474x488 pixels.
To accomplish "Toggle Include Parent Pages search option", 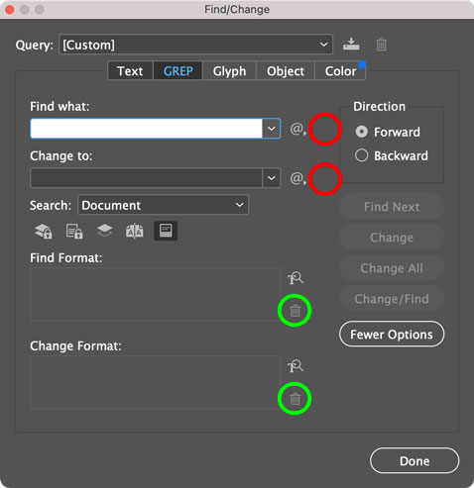I will [x=135, y=231].
